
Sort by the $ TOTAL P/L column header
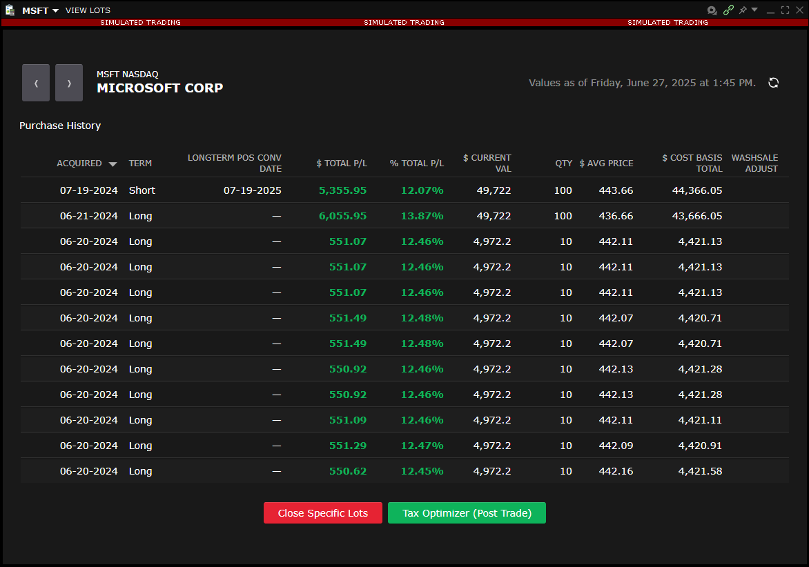pos(342,163)
